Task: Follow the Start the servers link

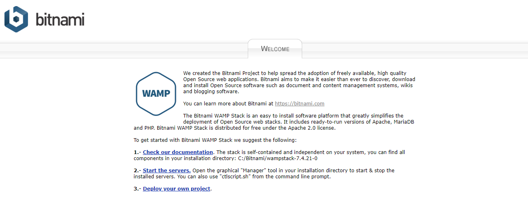Action: coord(167,171)
